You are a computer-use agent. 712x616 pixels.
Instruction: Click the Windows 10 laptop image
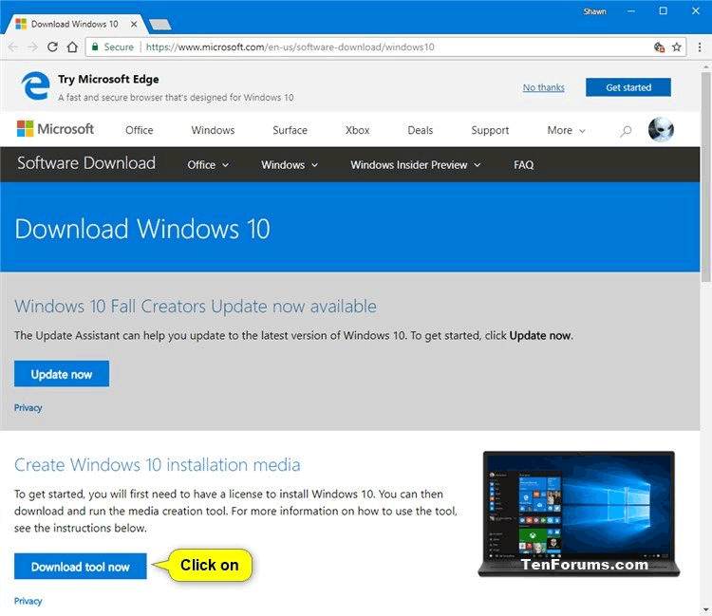[x=579, y=513]
